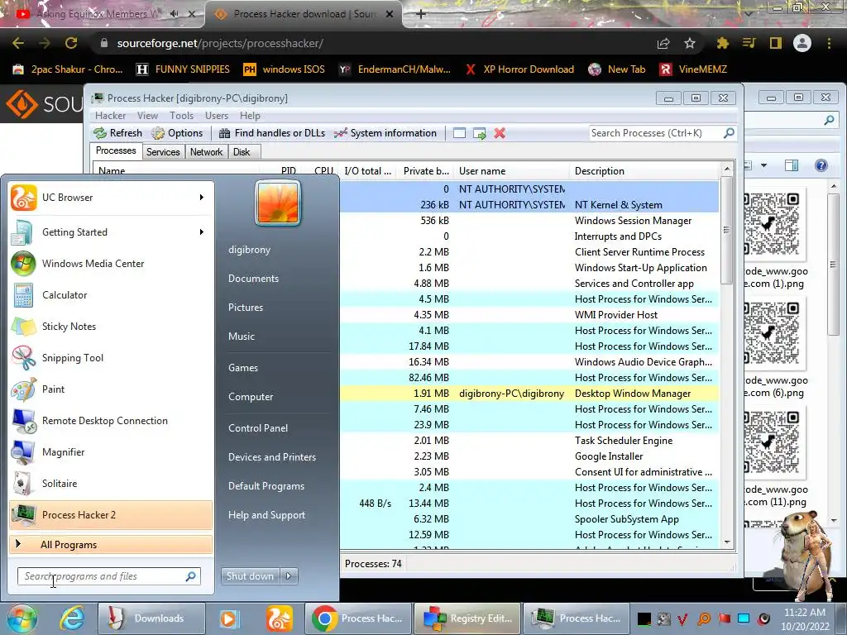Open Paint from Start menu
Viewport: 847px width, 635px height.
111,389
